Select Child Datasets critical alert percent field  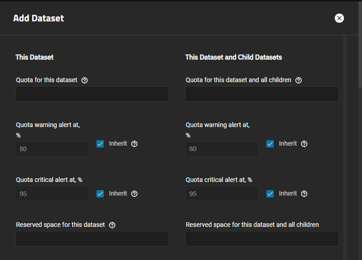[x=222, y=194]
